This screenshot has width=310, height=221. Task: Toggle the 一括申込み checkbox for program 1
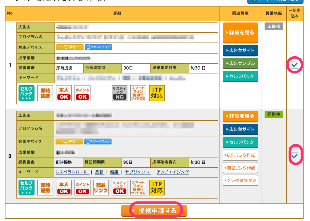pos(294,64)
